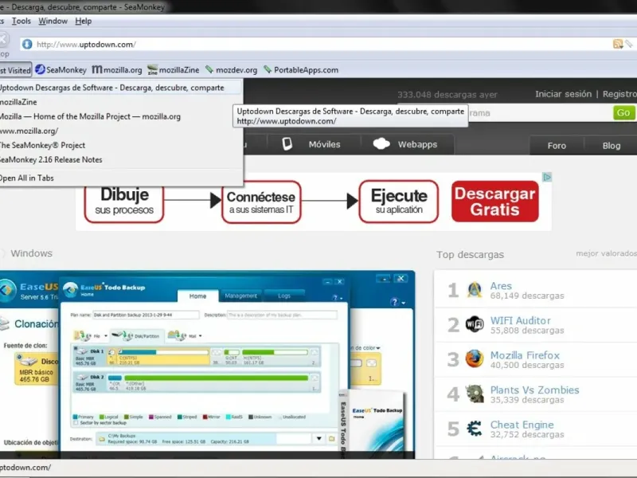
Task: Click the site identity icon in address bar
Action: [x=27, y=44]
